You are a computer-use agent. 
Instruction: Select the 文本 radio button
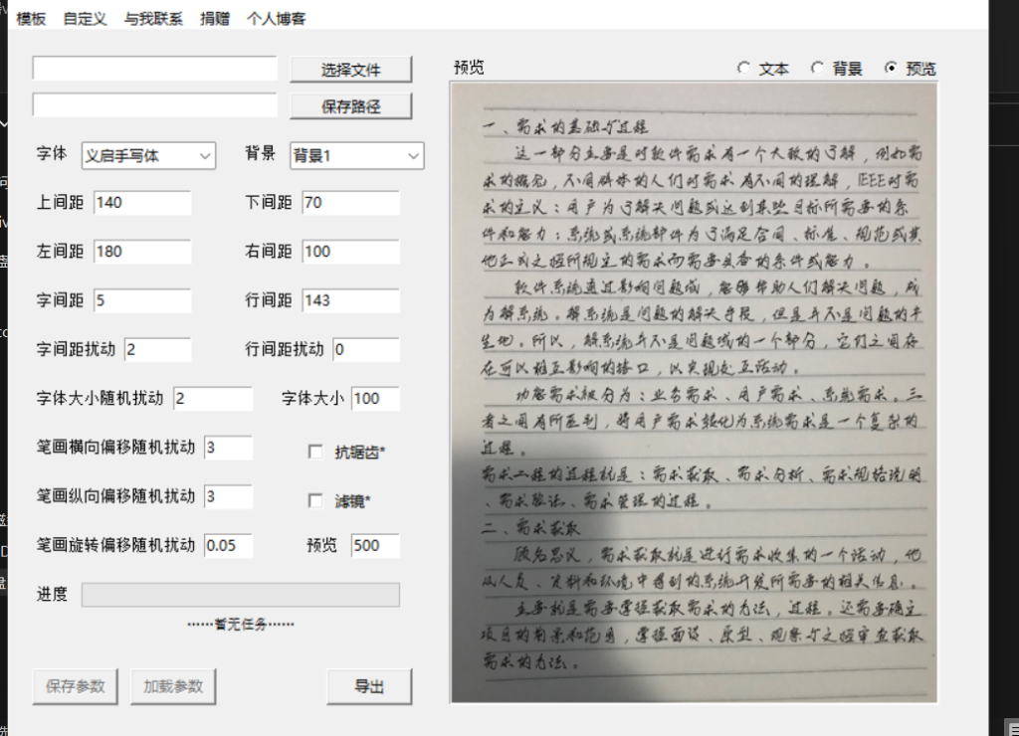[x=743, y=69]
